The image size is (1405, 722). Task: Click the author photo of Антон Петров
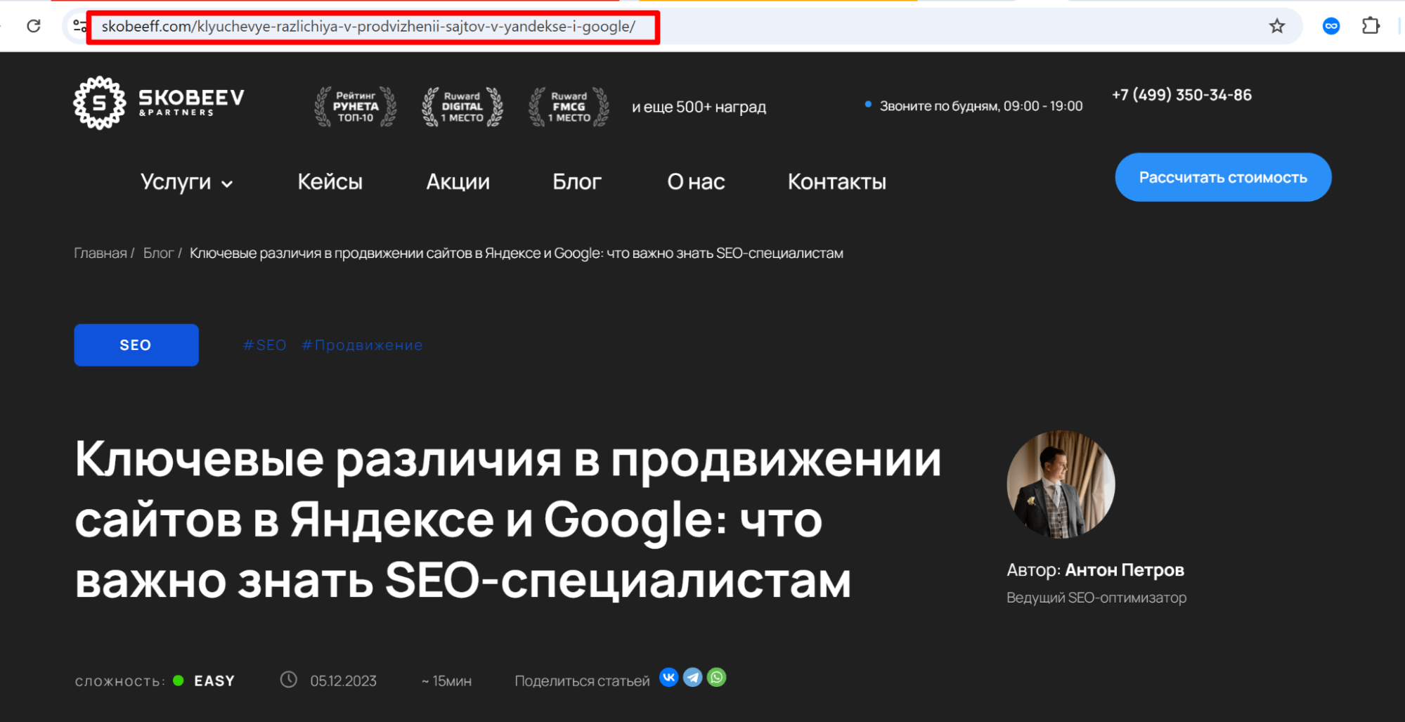[1061, 484]
